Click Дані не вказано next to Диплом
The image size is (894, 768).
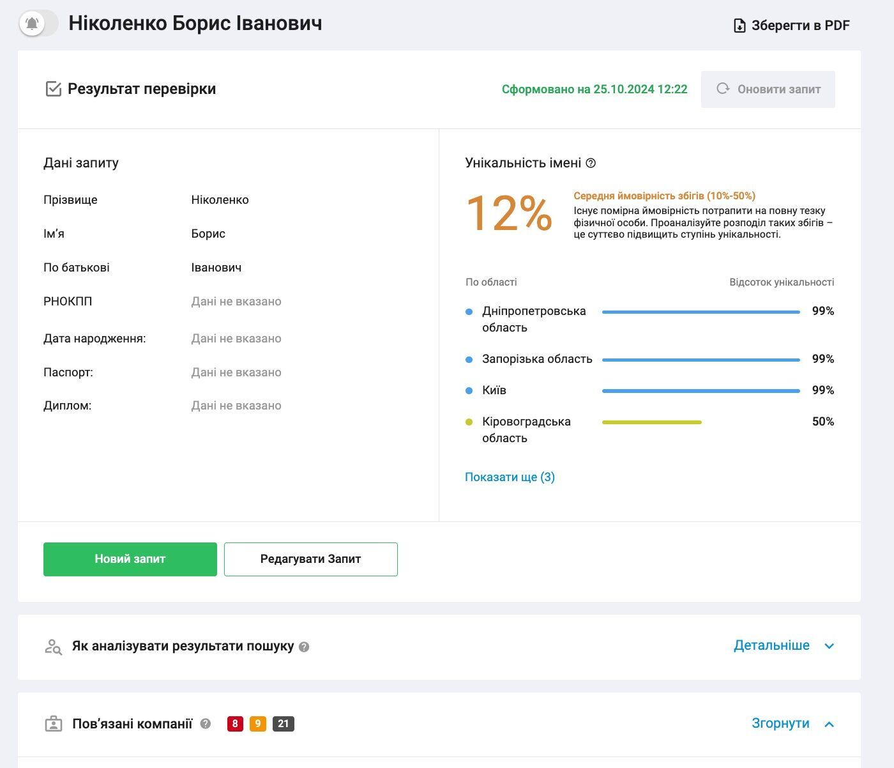[x=236, y=406]
